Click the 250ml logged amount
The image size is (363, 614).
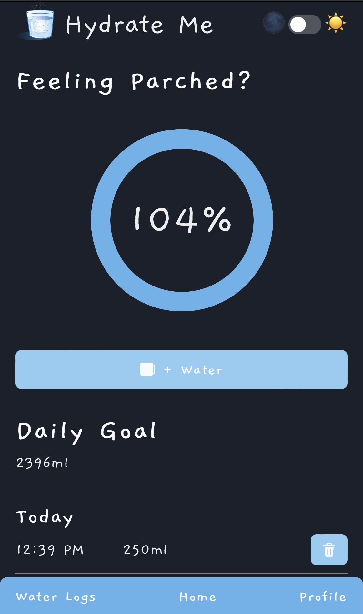(145, 550)
